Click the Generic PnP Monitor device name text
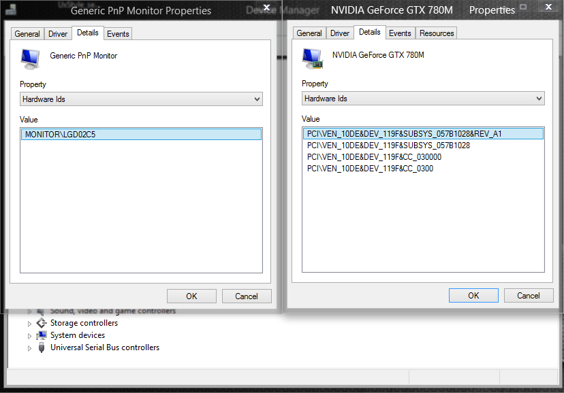The height and width of the screenshot is (393, 564). pos(84,56)
